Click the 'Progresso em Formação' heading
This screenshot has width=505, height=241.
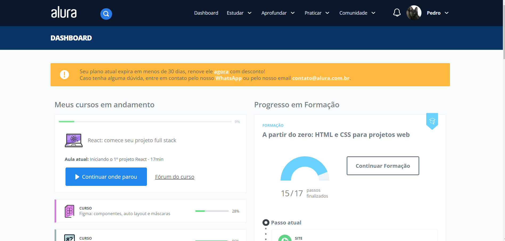[297, 105]
